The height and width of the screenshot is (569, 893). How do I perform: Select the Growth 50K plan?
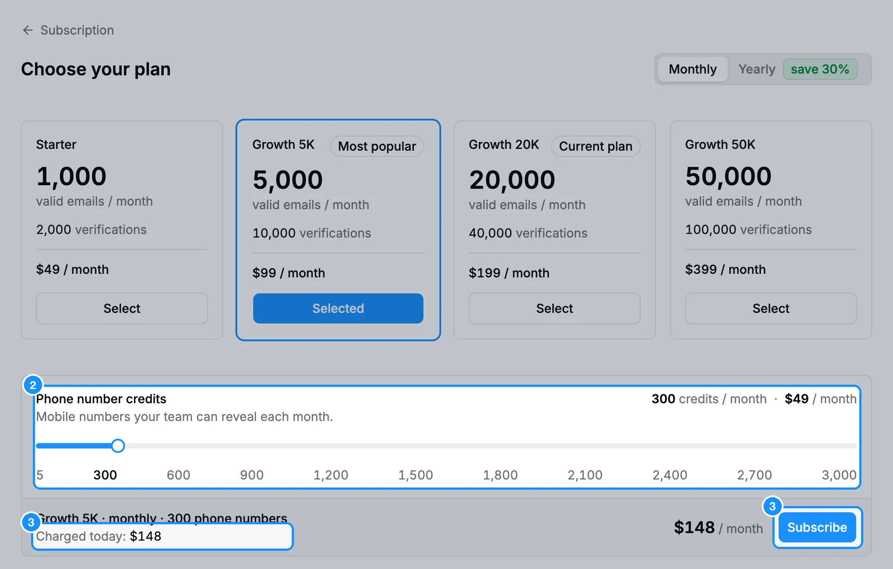(771, 308)
